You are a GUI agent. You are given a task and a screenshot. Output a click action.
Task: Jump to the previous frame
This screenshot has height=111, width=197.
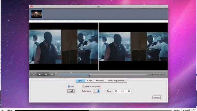click(34, 74)
